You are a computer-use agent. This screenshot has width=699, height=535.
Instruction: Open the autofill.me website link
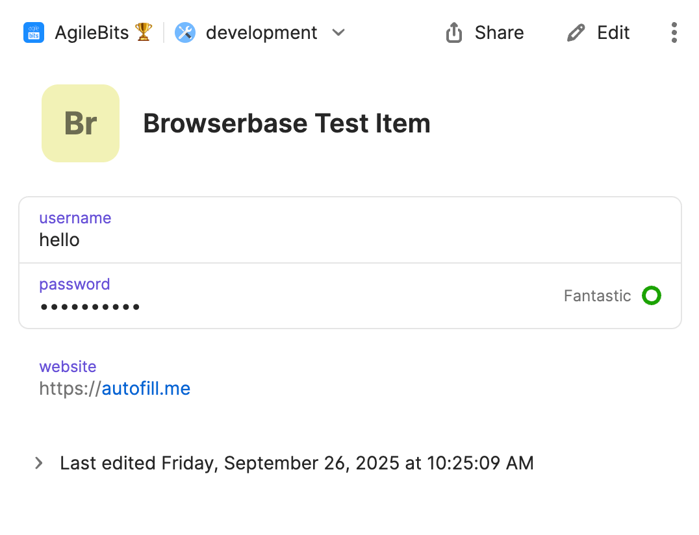(146, 389)
